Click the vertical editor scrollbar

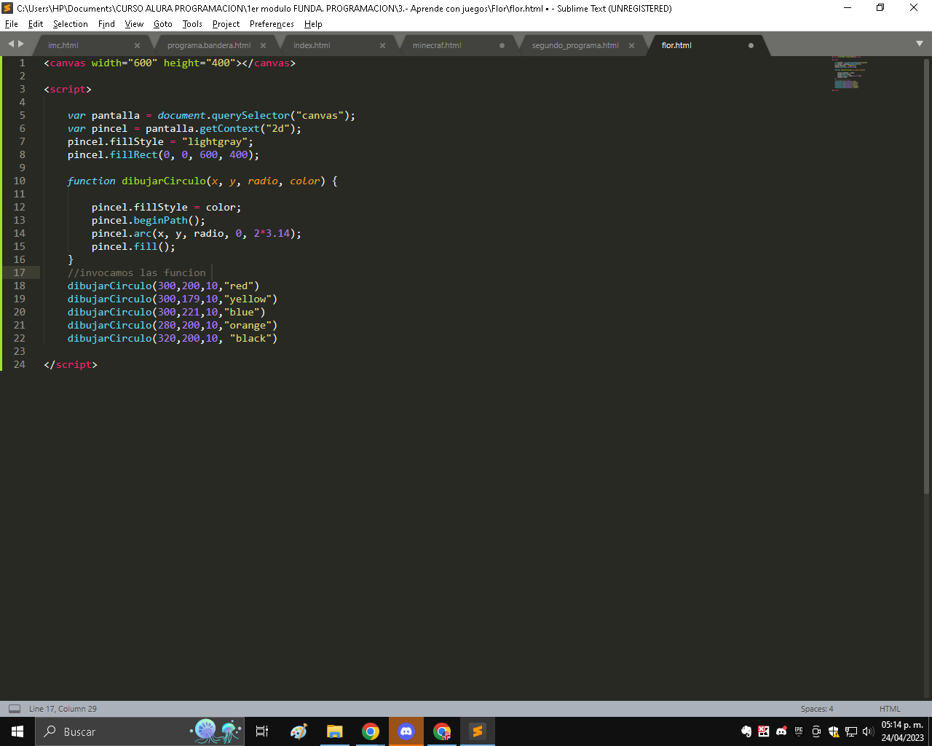click(926, 277)
